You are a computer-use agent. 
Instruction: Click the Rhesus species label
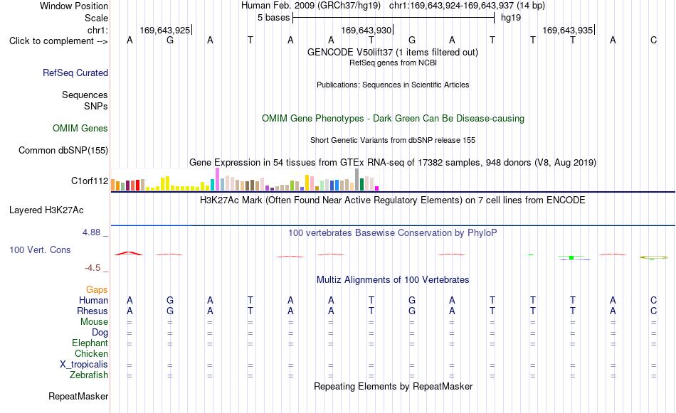[93, 311]
